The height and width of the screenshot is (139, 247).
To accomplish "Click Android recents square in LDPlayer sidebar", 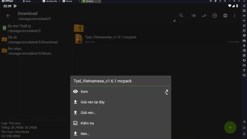I will (x=244, y=134).
